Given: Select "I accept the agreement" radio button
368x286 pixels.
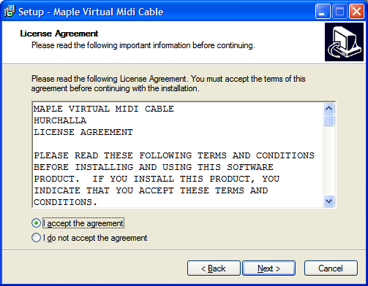Looking at the screenshot, I should click(x=36, y=223).
